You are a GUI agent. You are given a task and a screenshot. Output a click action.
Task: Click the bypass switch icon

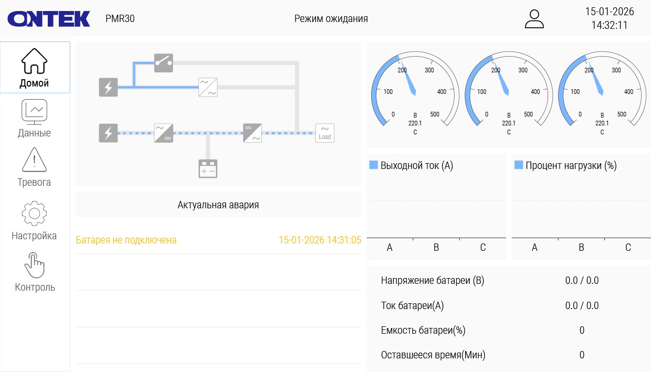click(163, 63)
